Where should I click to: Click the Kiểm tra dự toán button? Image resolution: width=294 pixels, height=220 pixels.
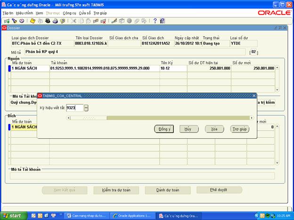coord(116,190)
